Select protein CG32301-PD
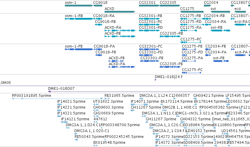The height and width of the screenshot is (147, 250). coord(146,55)
